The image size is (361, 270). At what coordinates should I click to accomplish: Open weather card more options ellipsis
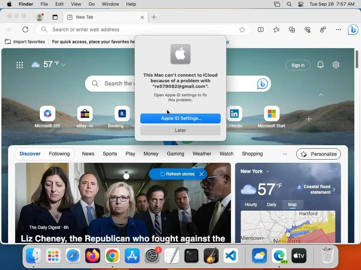tap(330, 171)
